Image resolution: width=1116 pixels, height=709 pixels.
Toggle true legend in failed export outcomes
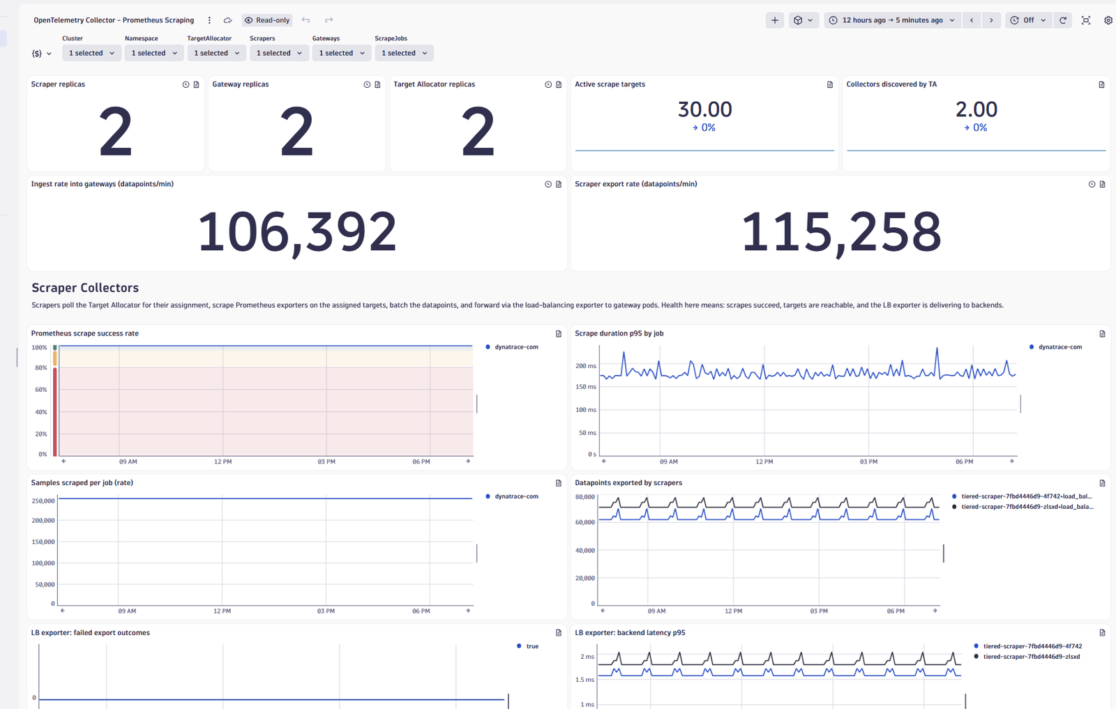[527, 646]
